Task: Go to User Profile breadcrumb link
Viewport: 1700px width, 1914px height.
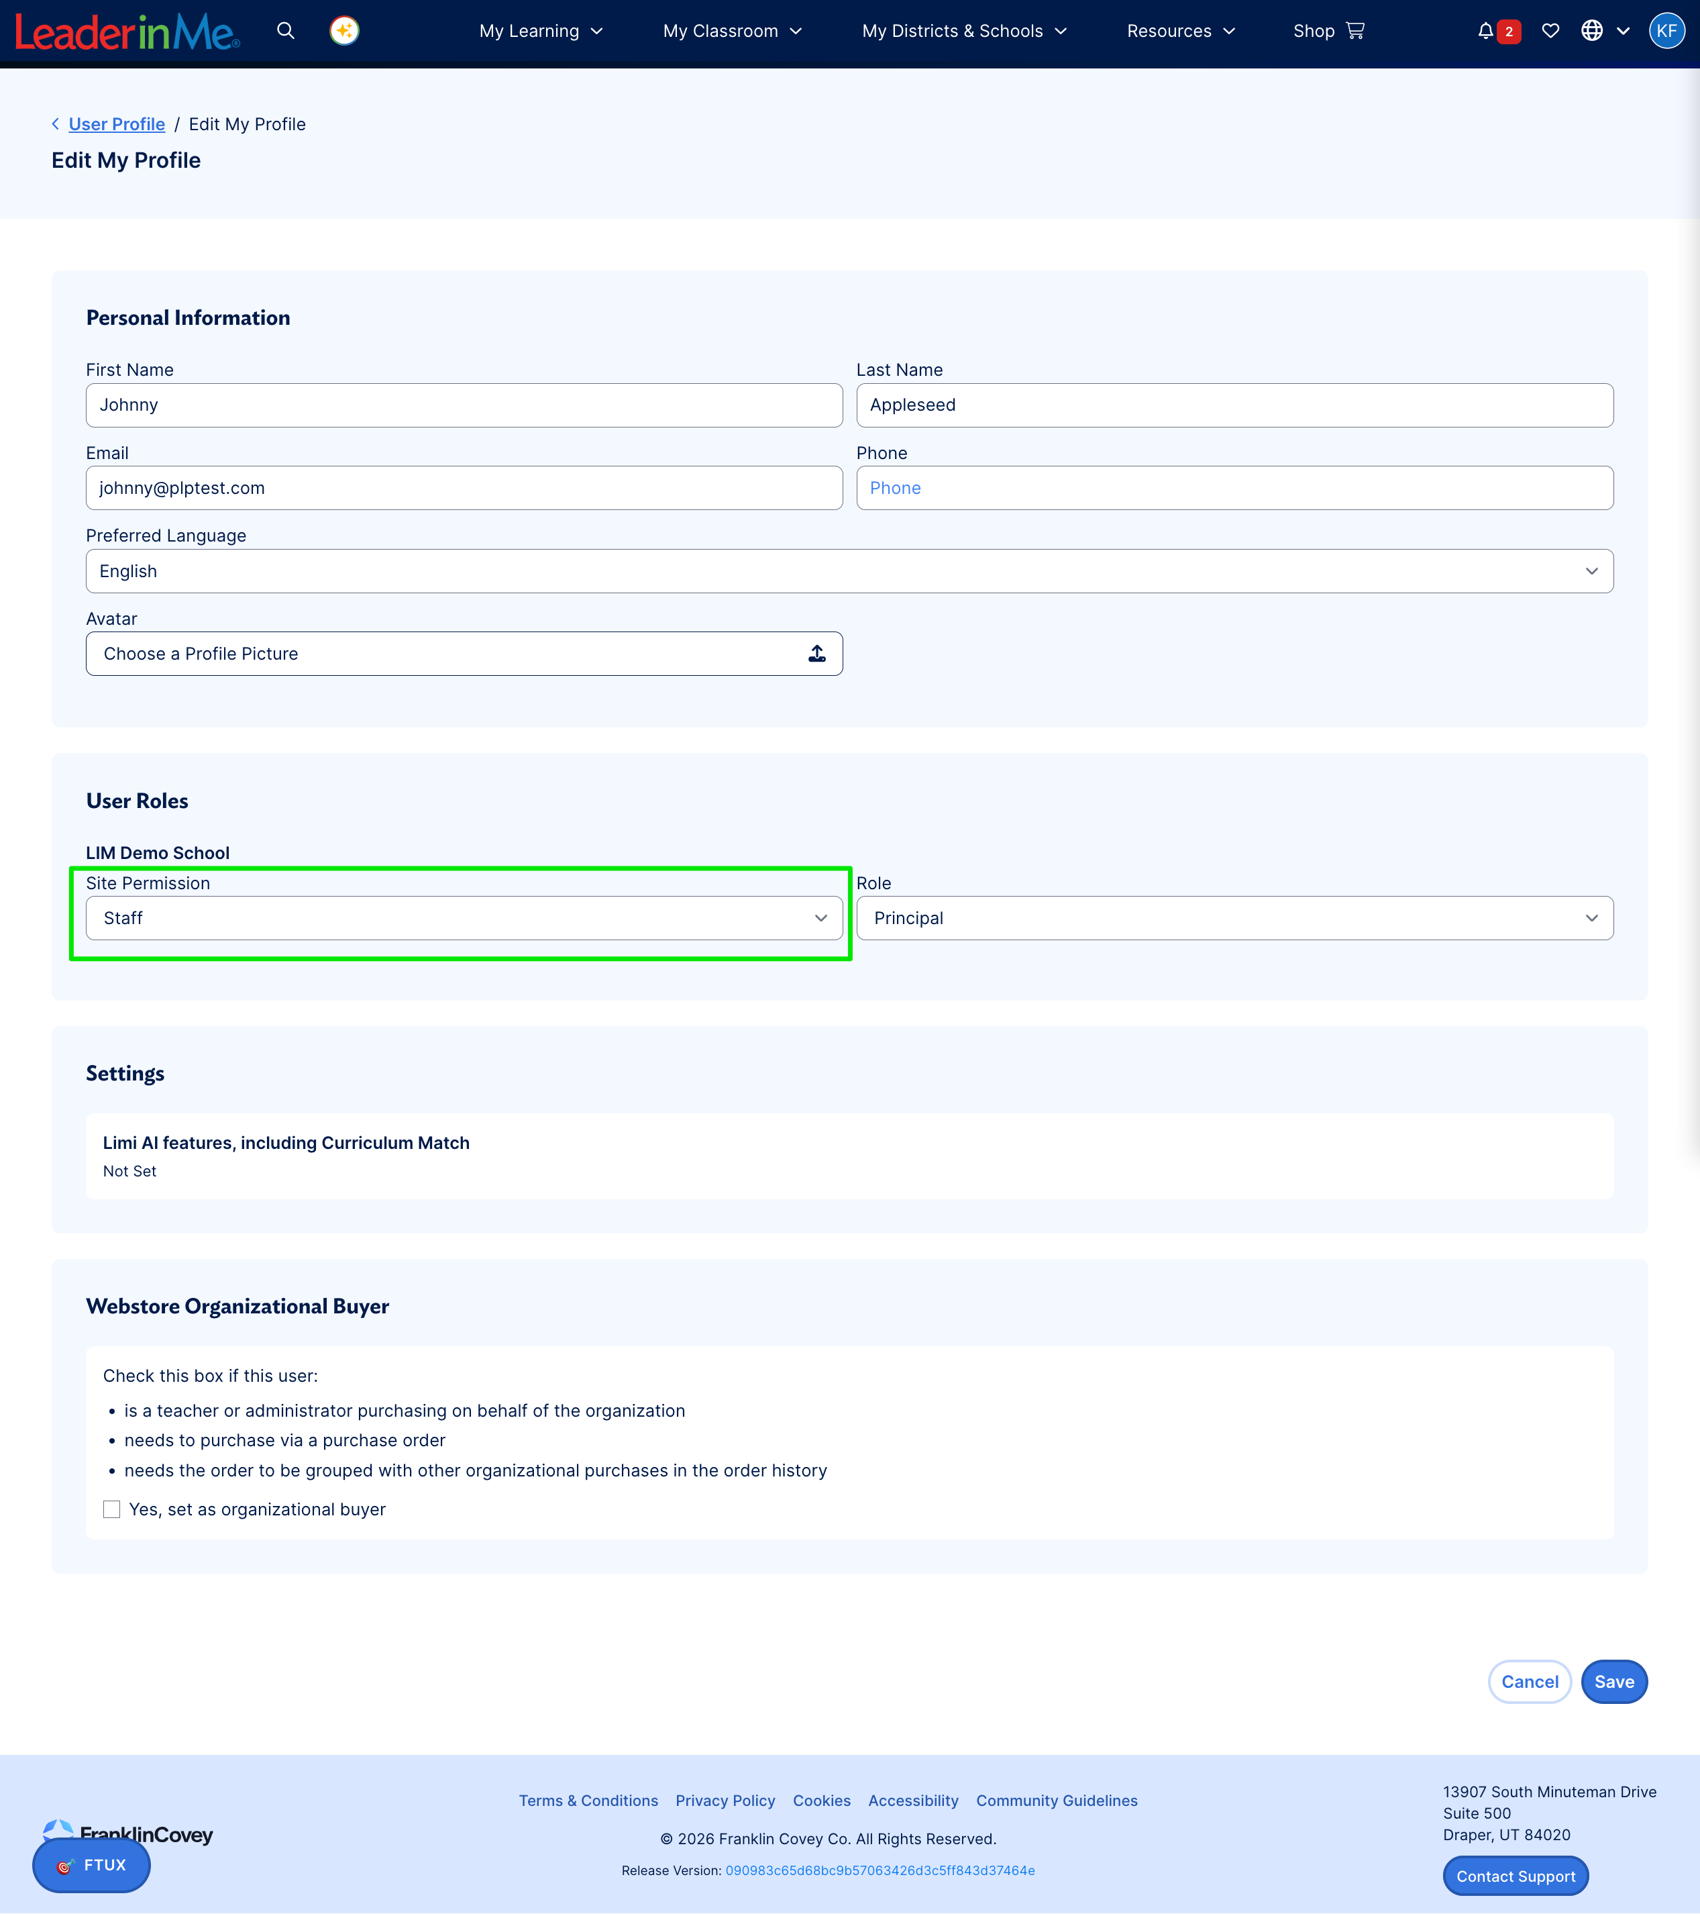Action: click(117, 123)
